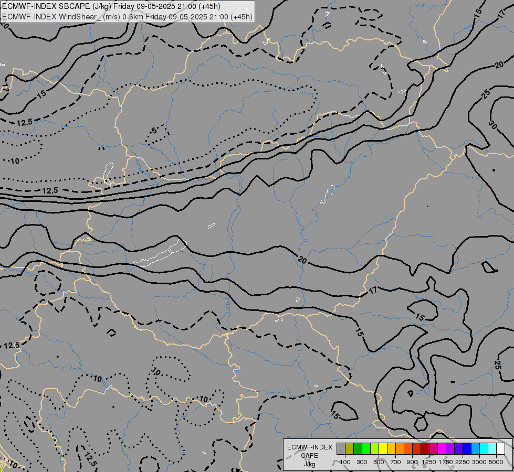Click the gray swatch in the CAPE legend

click(x=341, y=449)
